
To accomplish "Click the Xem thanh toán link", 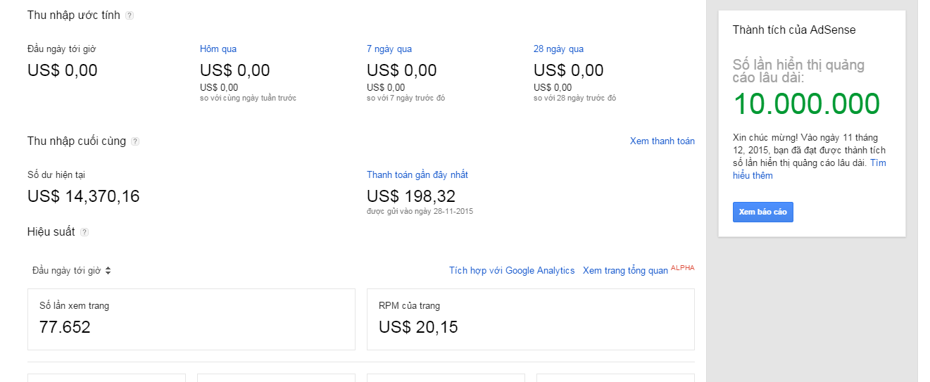I will [x=662, y=141].
